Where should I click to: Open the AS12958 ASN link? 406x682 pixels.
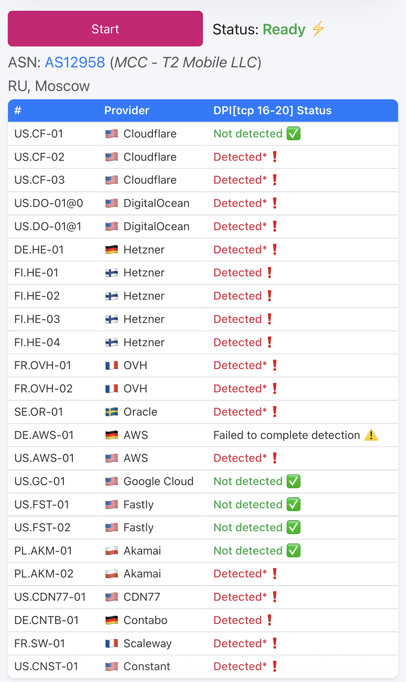pos(75,63)
